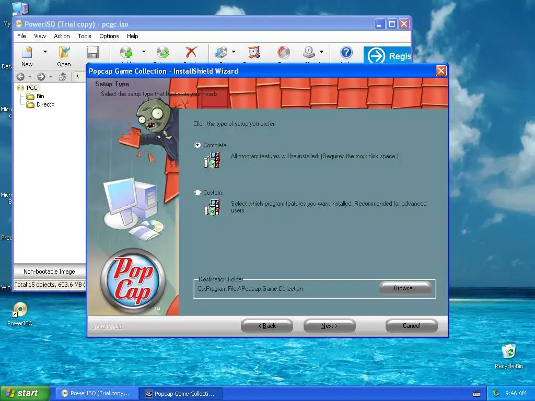The width and height of the screenshot is (535, 401).
Task: Open the Options menu in PowerISO
Action: [x=109, y=36]
